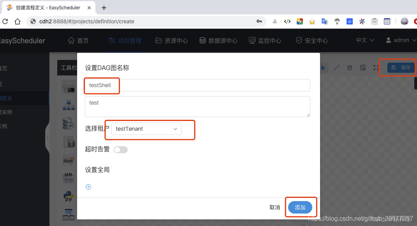Choose the pointer selection tool
The width and height of the screenshot is (417, 226).
(323, 68)
